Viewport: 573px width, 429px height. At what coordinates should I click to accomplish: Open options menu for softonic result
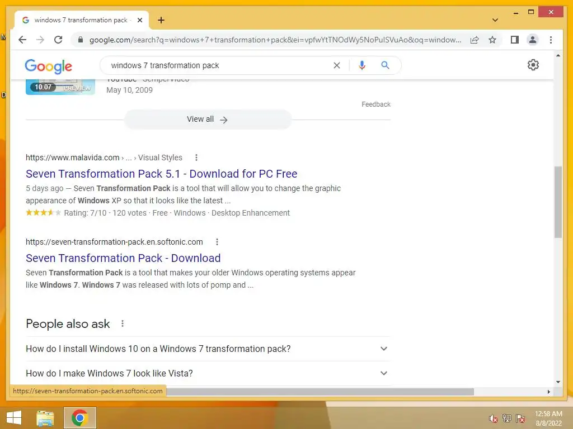pos(217,242)
